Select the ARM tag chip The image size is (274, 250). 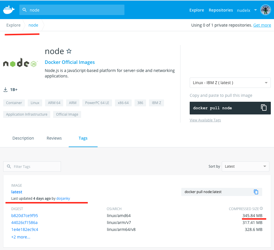tap(73, 103)
